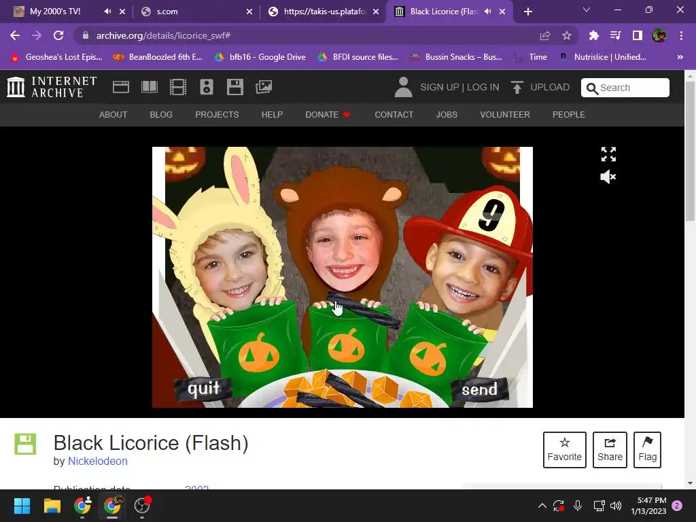Enter fullscreen for the Flash emulator
Screen dimensions: 696x522
click(x=608, y=154)
